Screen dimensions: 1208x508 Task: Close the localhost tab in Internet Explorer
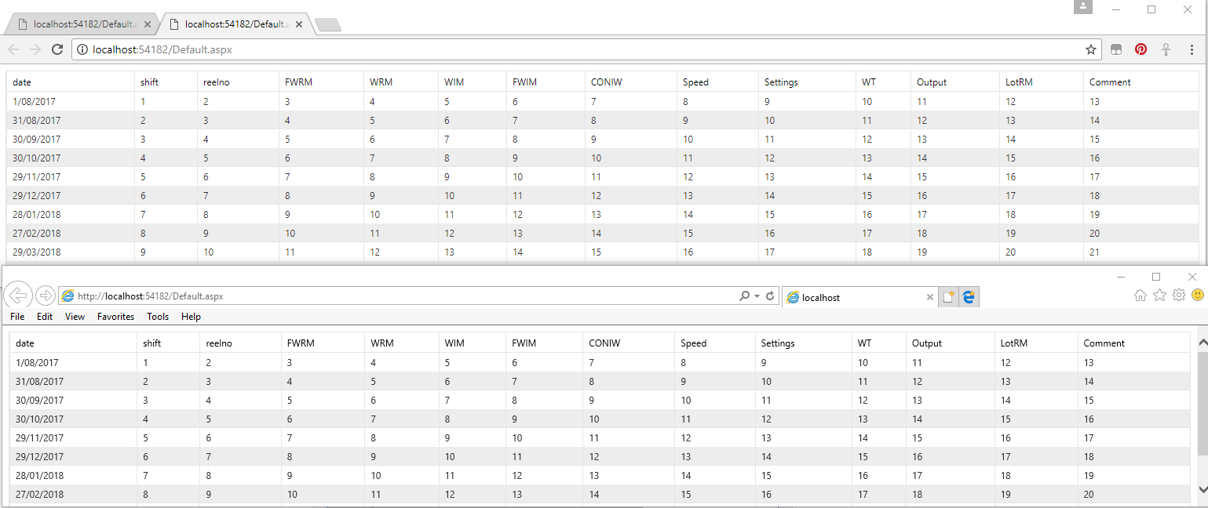tap(930, 297)
